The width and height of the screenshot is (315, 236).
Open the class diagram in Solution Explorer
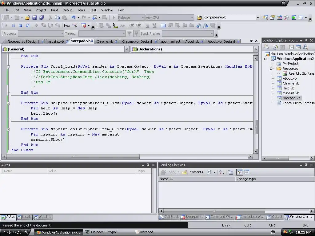tap(305, 47)
